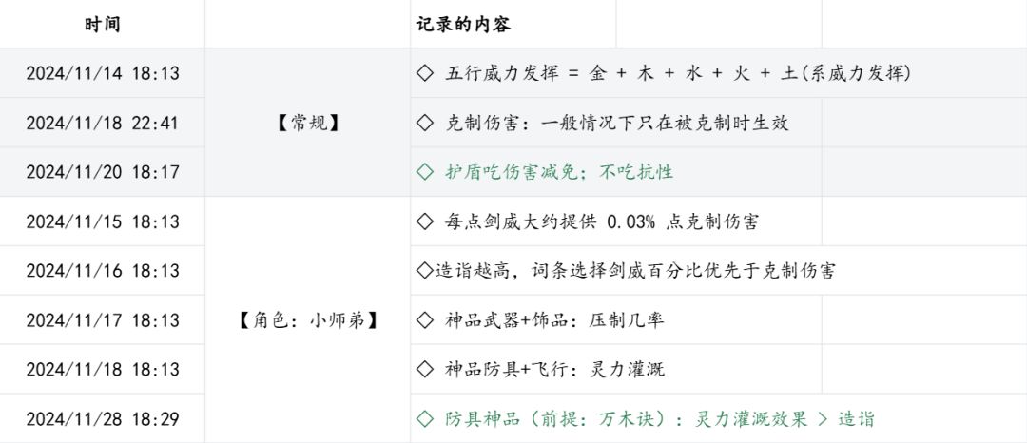Screen dimensions: 1027x443
Task: Select the 2024/11/18 22:41 date cell
Action: [x=103, y=123]
